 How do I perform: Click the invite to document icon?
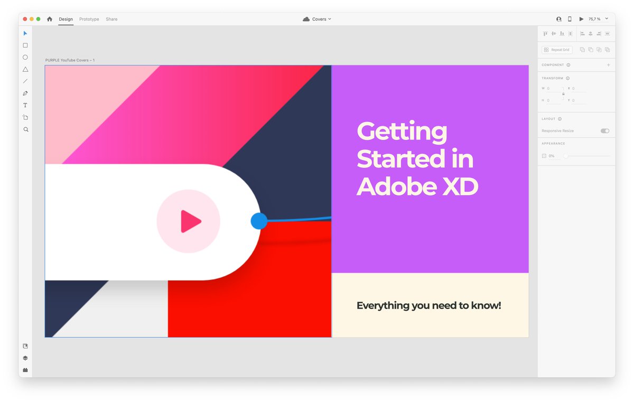coord(558,19)
